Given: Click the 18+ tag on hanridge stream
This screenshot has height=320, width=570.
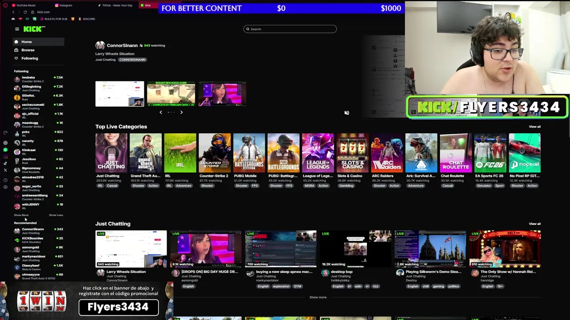Looking at the screenshot, I should coord(500,286).
